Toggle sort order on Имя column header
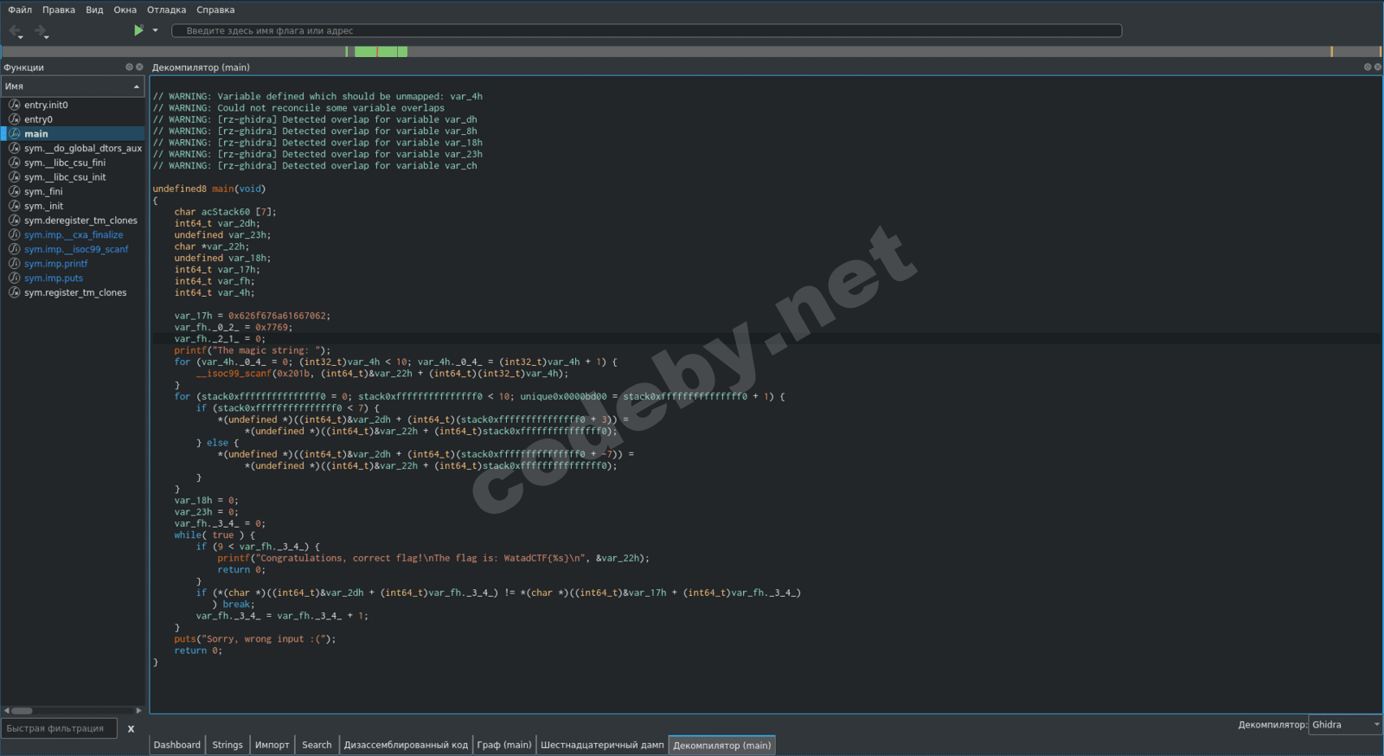The image size is (1384, 756). tap(73, 86)
